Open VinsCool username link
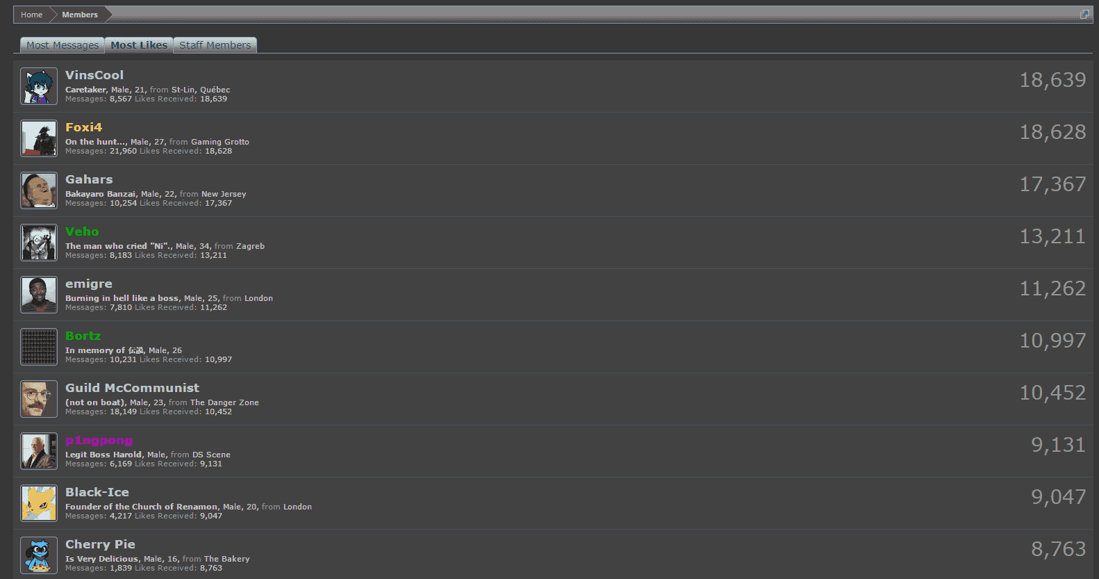1099x579 pixels. pos(94,75)
